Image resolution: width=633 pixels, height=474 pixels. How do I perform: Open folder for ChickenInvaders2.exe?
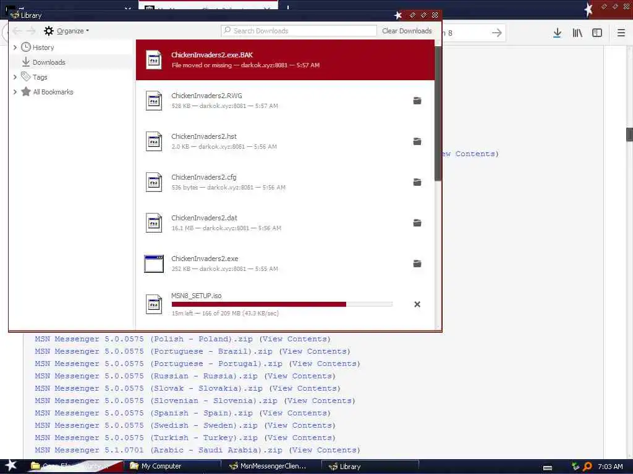click(417, 264)
